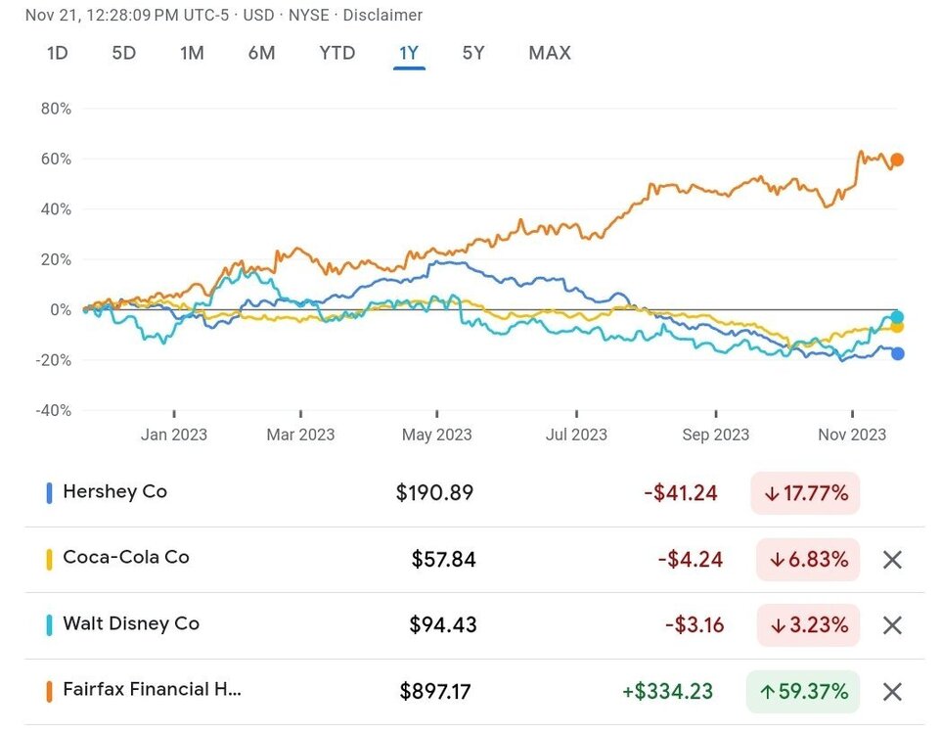Click the Fairfax 59.37% gain badge
The width and height of the screenshot is (941, 734).
[x=803, y=692]
